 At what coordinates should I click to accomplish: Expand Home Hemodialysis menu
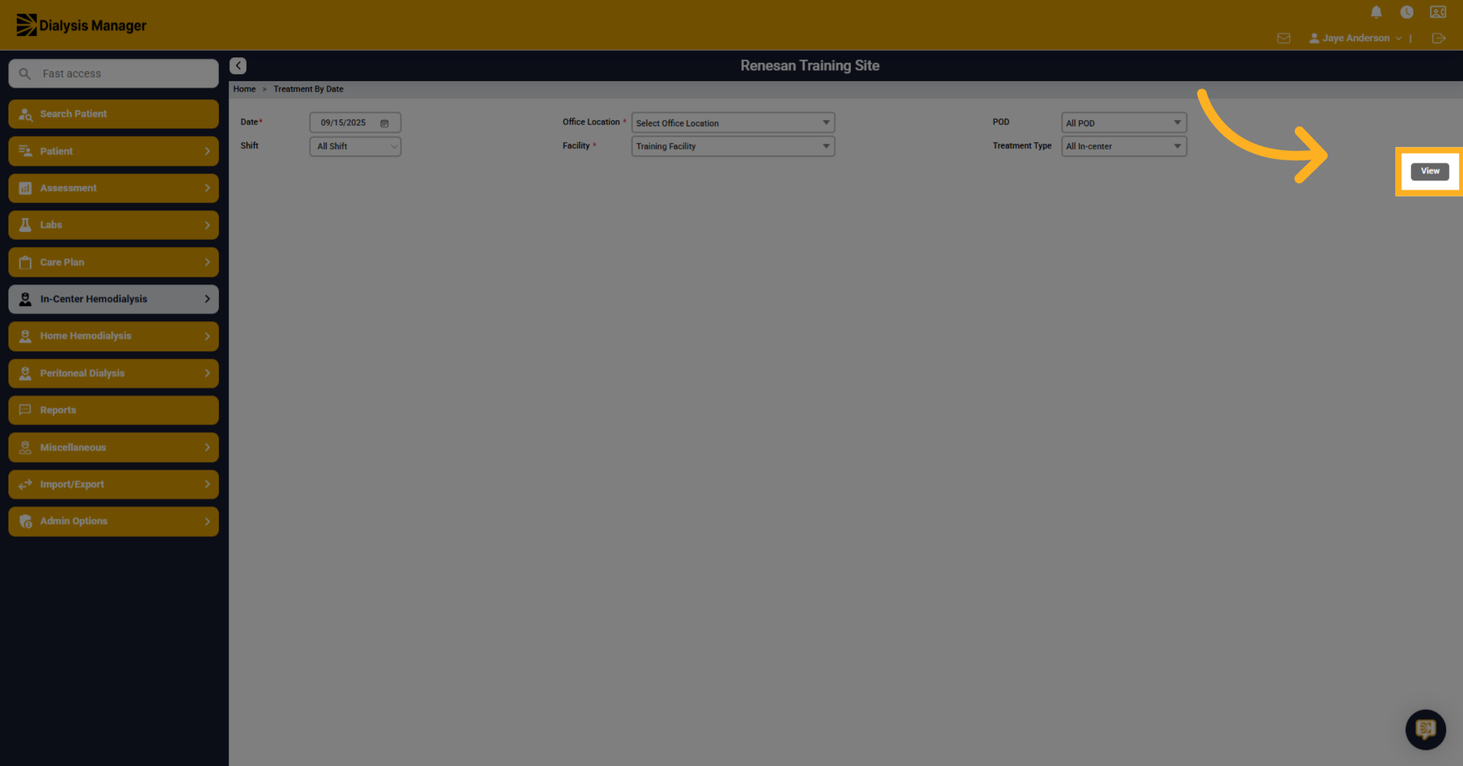(113, 336)
